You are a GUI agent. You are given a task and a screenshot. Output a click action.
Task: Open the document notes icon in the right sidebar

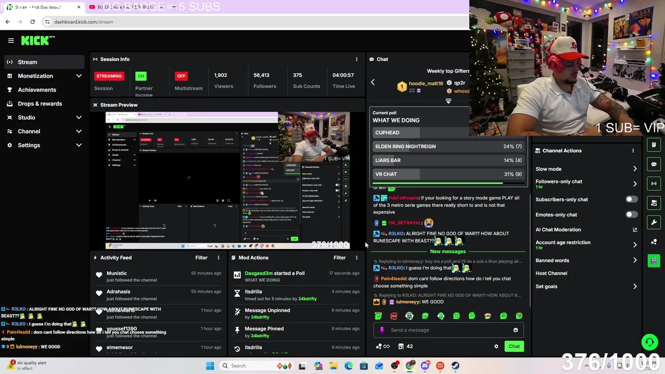coord(654,145)
